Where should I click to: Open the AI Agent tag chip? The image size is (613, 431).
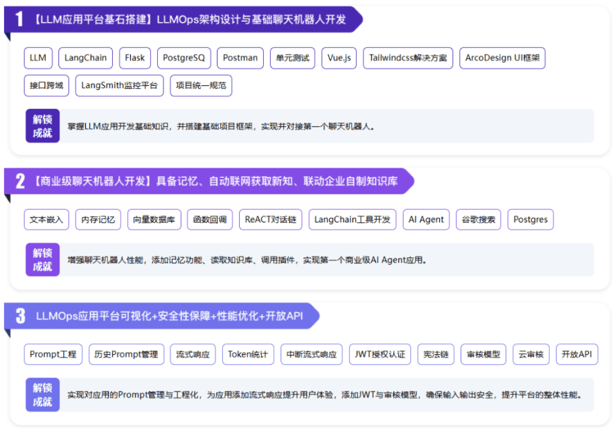(425, 220)
